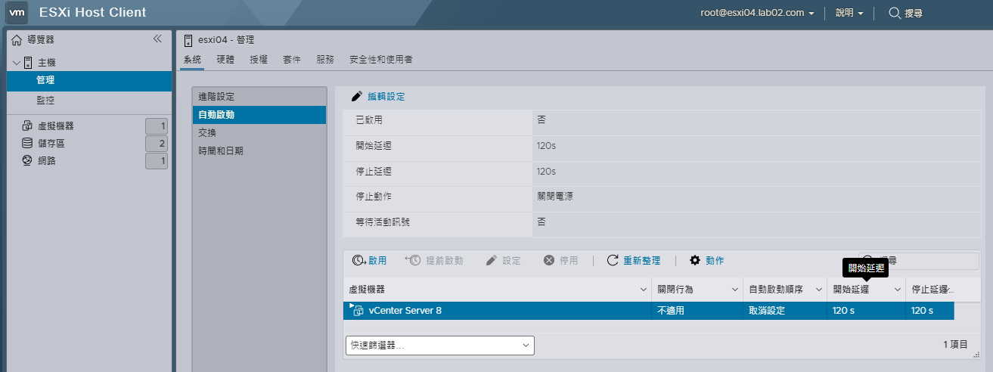Open the 自動啟動順序 column dropdown arrow
Viewport: 993px width, 372px height.
818,290
